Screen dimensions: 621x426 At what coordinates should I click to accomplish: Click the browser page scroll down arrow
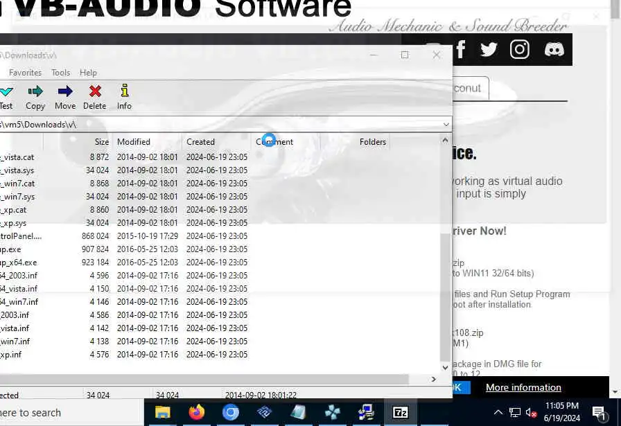click(x=615, y=392)
